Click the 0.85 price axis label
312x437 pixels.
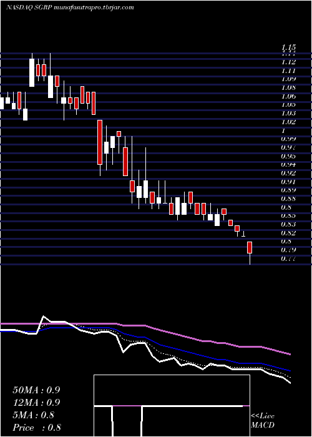288,216
